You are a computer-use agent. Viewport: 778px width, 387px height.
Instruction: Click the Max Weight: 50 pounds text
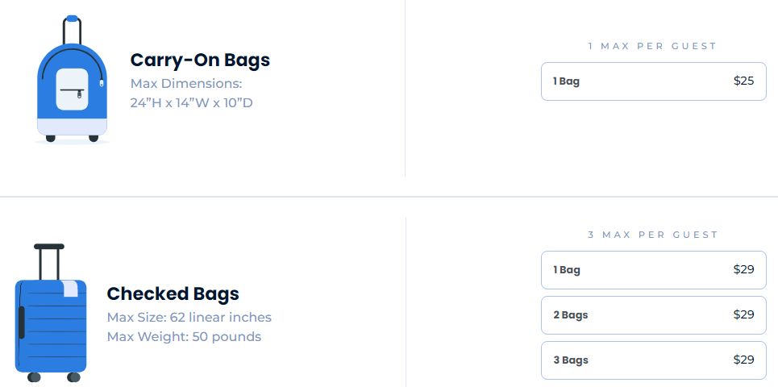(184, 337)
